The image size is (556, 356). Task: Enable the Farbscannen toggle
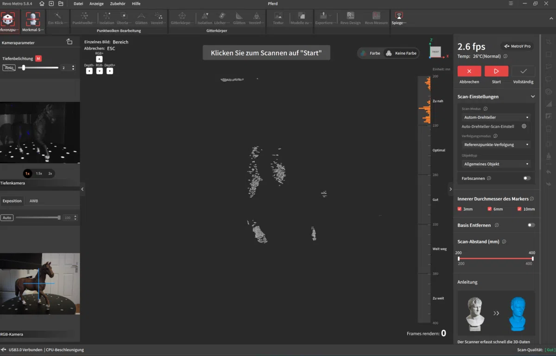[526, 178]
